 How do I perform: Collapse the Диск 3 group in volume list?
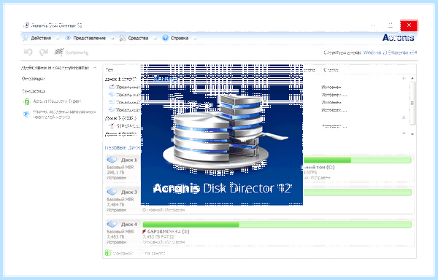coord(404,117)
